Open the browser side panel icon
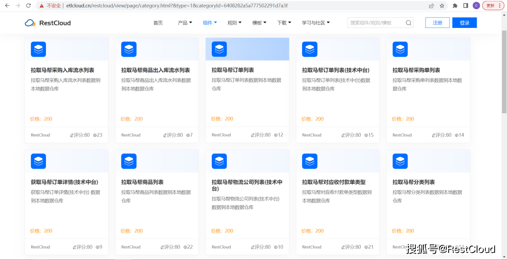This screenshot has width=507, height=260. [465, 6]
